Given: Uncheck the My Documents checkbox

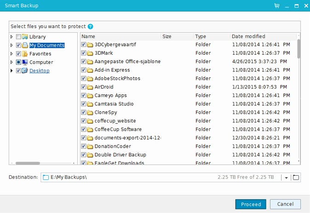Looking at the screenshot, I should 18,45.
